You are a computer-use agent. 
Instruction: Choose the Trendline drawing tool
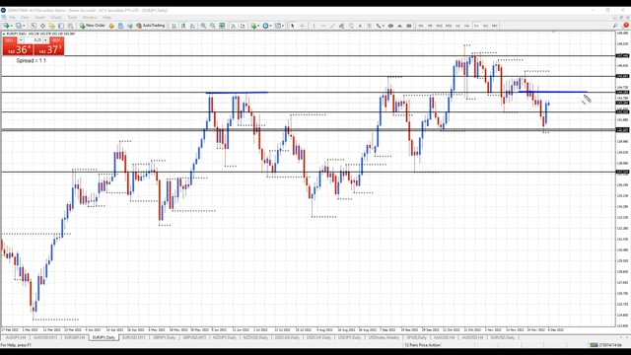point(332,26)
